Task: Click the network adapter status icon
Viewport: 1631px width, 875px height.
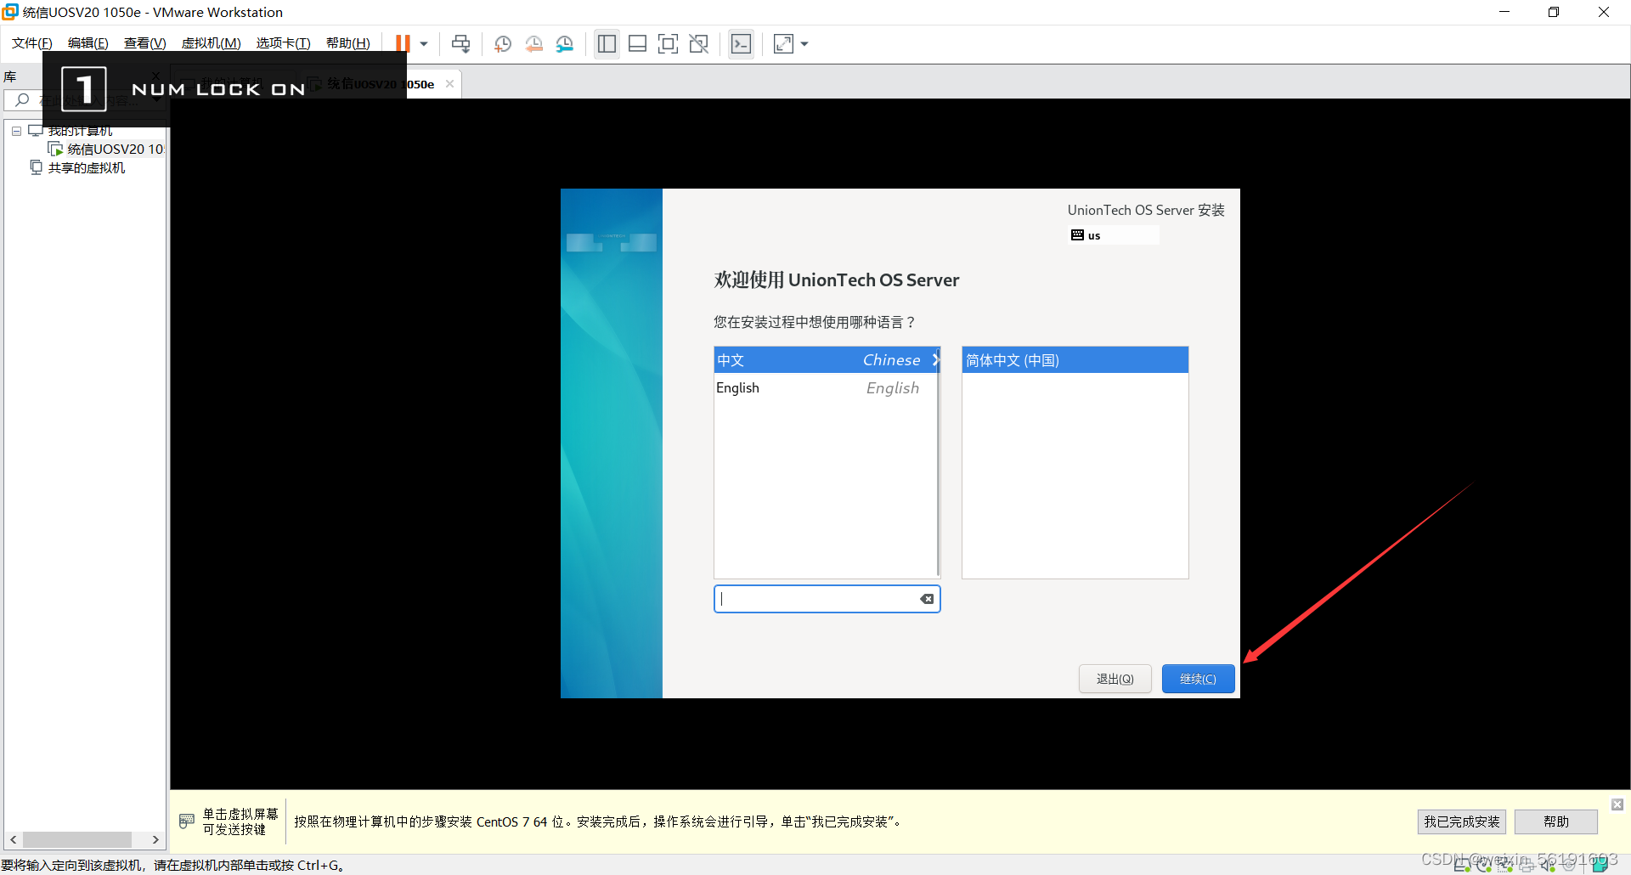Action: [1505, 866]
